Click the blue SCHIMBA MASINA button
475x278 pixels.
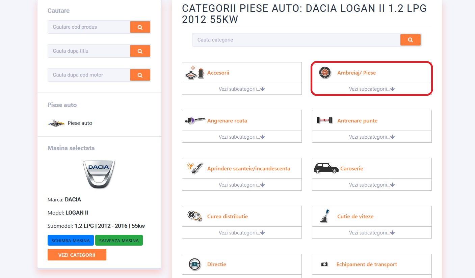click(x=71, y=241)
